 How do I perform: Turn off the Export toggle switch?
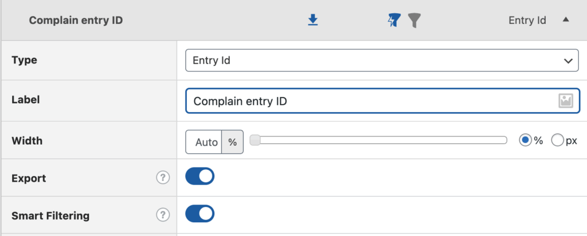(x=200, y=177)
